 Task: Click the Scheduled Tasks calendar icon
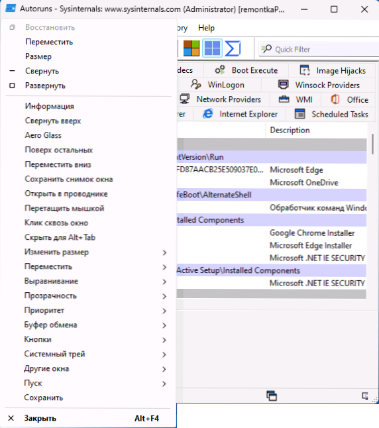(299, 113)
